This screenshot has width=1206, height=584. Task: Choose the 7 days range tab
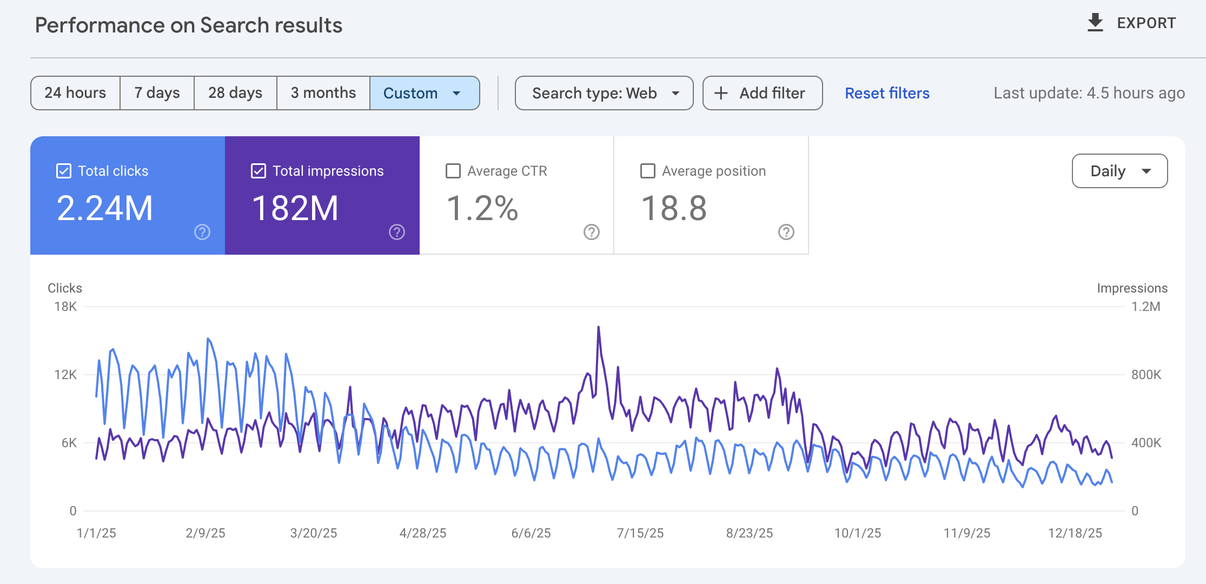coord(157,93)
